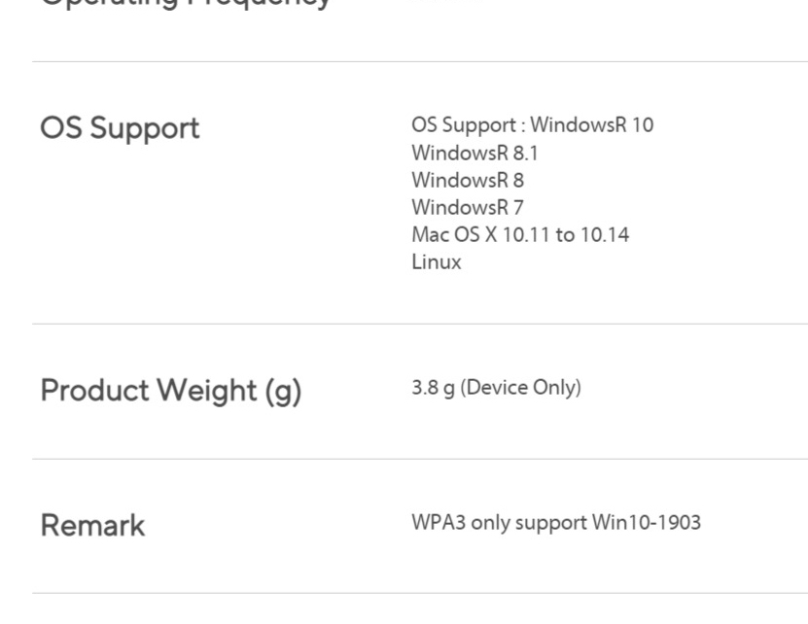Click 'Win10-1903' in the remark text

647,523
